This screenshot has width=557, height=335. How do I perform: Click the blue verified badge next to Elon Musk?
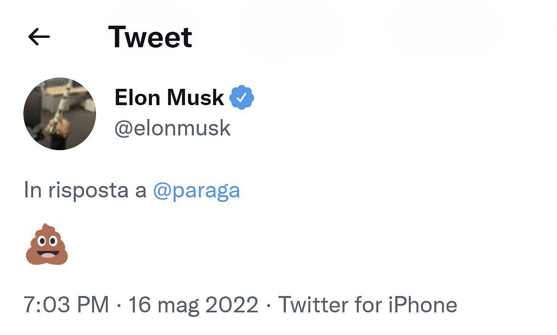click(242, 97)
